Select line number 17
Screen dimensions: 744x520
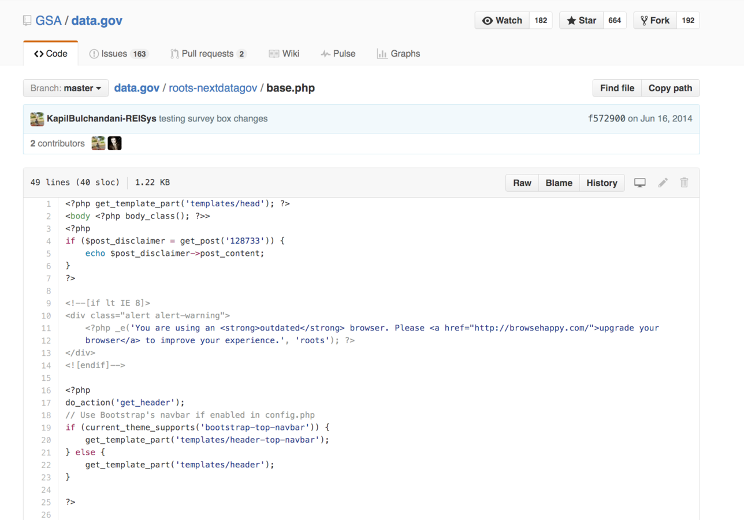click(46, 402)
